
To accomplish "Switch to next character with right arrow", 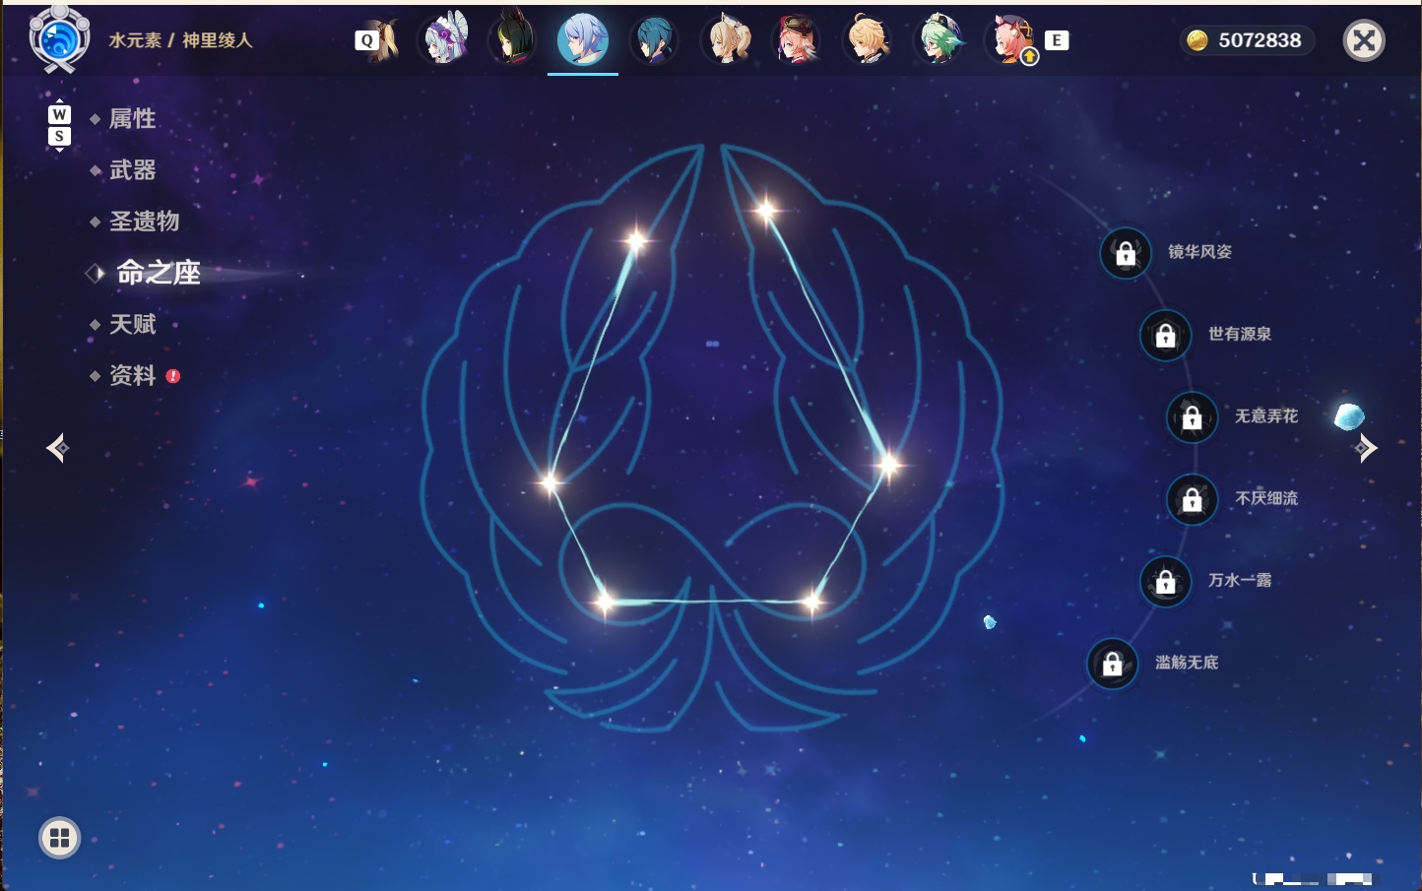I will pos(1366,448).
